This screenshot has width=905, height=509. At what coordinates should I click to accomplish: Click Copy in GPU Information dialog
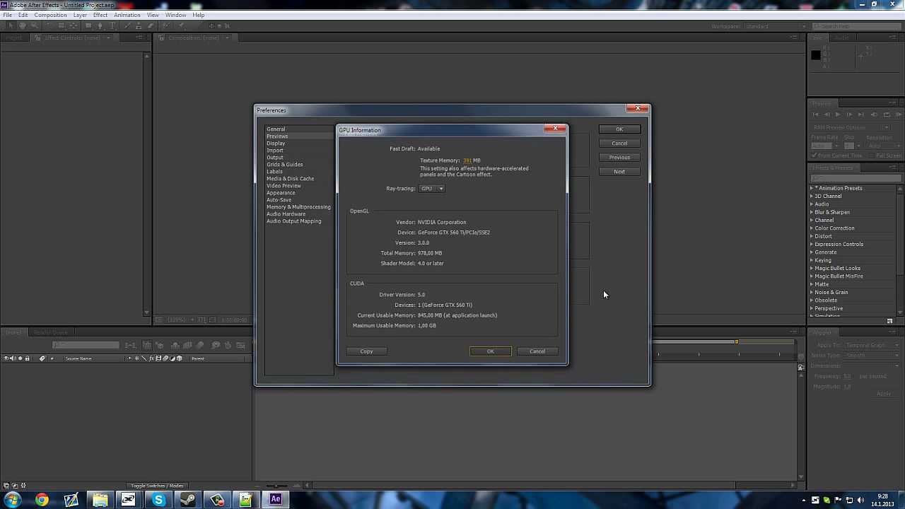(x=366, y=351)
